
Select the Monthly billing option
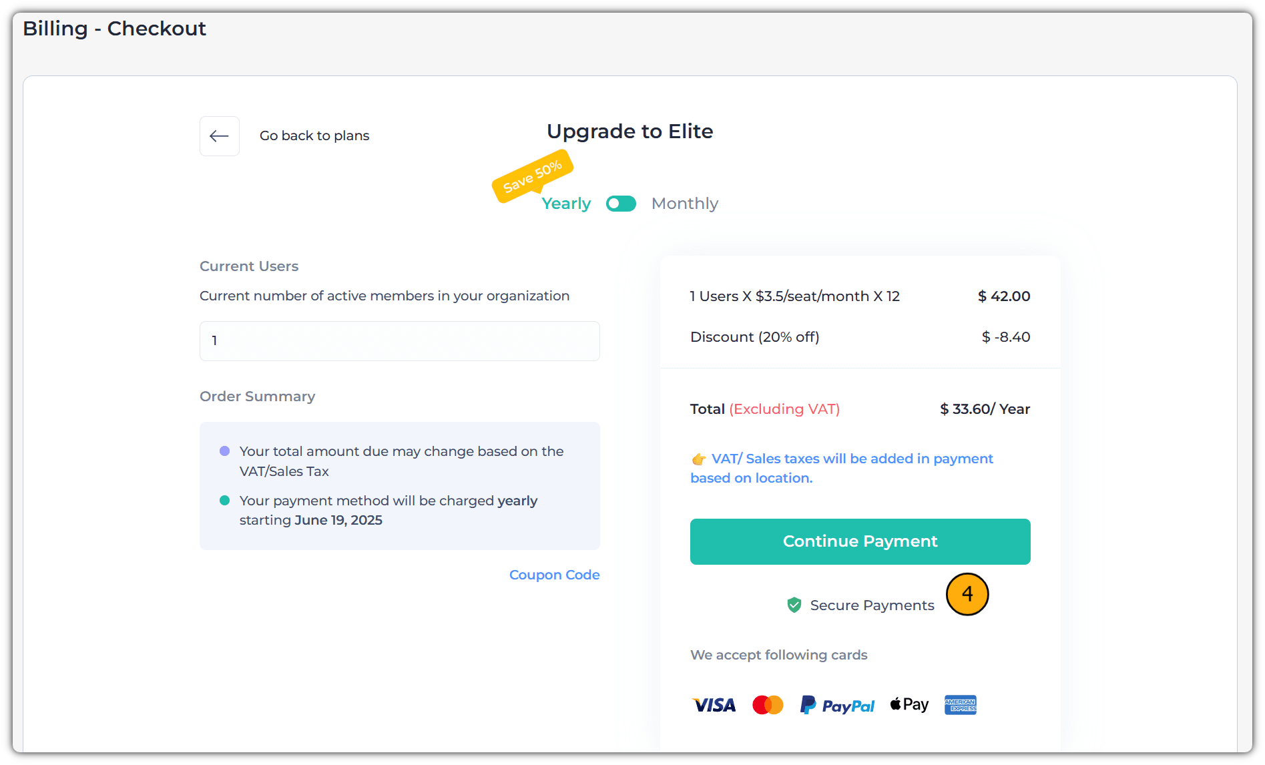pyautogui.click(x=684, y=204)
